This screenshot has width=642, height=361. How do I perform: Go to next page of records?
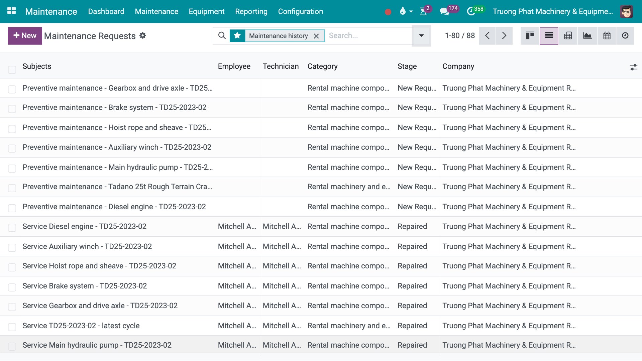pyautogui.click(x=504, y=36)
